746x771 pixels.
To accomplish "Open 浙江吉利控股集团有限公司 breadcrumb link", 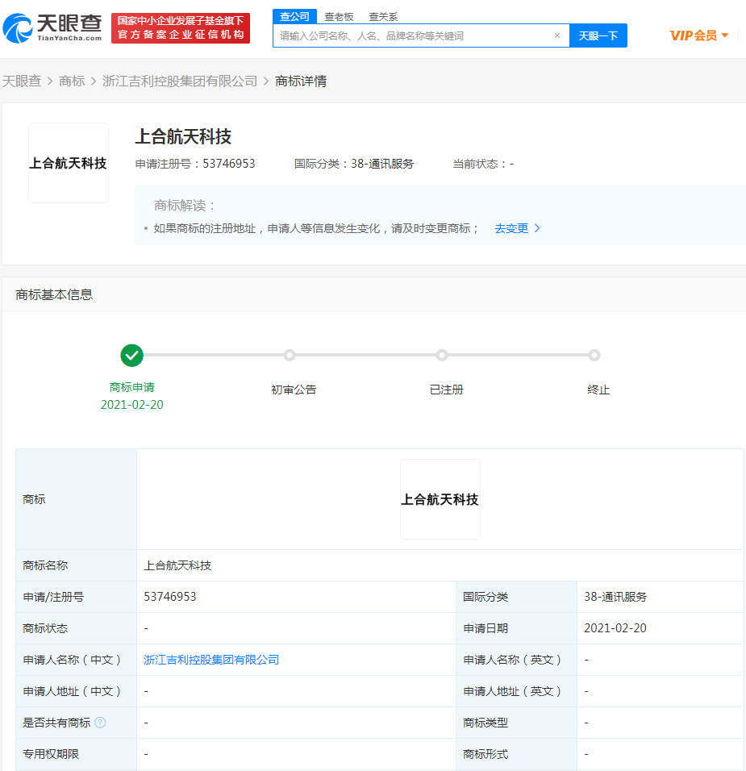I will pos(180,81).
